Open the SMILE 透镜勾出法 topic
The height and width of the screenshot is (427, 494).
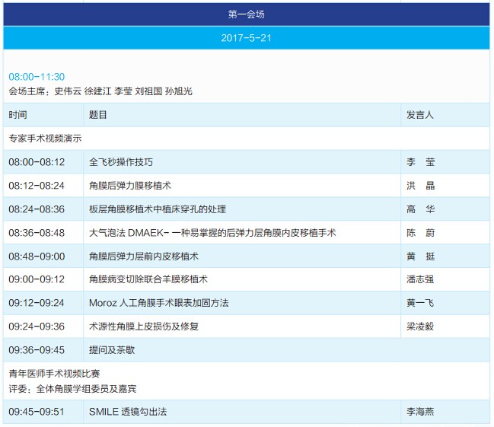[128, 412]
